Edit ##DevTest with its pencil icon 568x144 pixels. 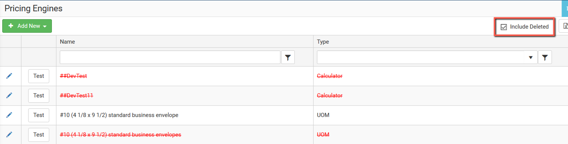tap(9, 76)
